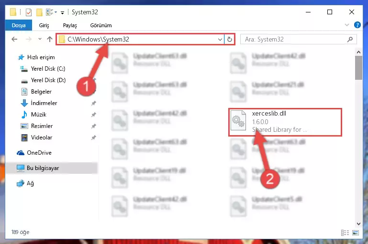Click the search magnifier icon
Screen dimensions: 368x244
(x=350, y=39)
